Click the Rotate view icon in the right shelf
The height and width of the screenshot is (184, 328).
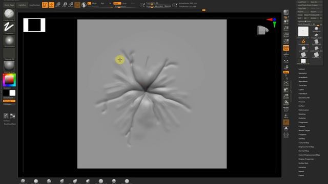point(286,103)
